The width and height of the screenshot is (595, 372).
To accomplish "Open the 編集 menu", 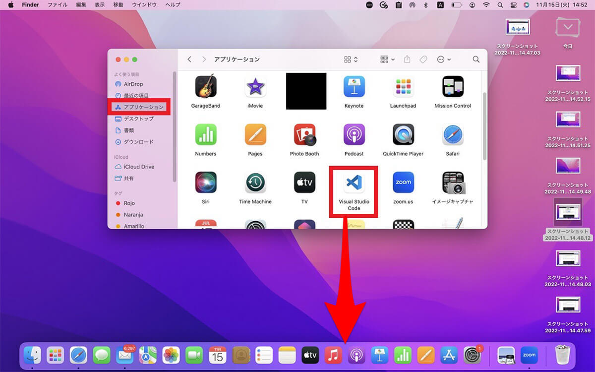I will click(81, 4).
